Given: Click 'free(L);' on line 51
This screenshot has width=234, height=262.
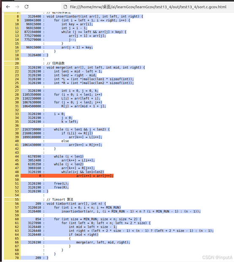Looking at the screenshot, I should click(61, 183).
